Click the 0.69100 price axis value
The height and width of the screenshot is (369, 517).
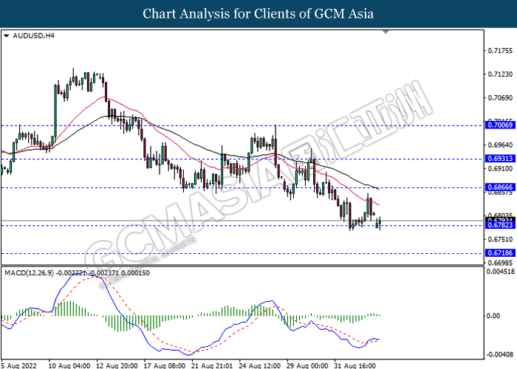(x=500, y=168)
